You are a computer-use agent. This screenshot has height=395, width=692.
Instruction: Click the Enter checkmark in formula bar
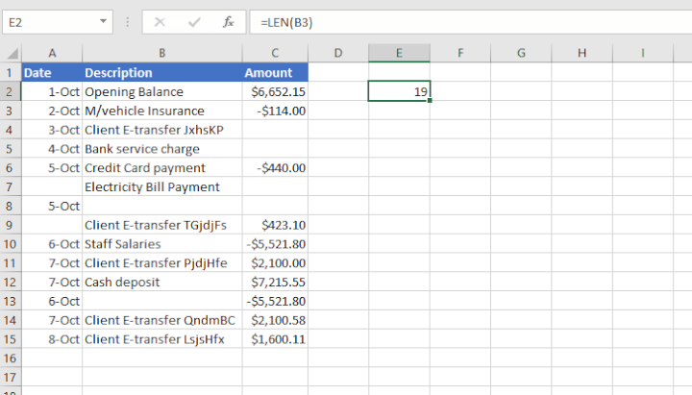coord(194,21)
